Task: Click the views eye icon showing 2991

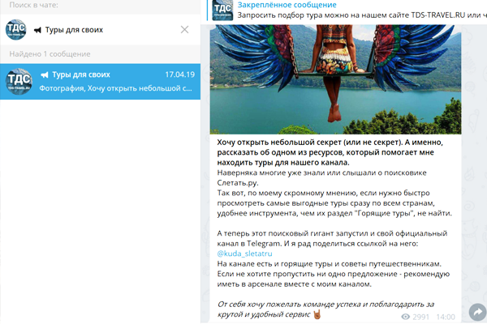Action: click(405, 317)
